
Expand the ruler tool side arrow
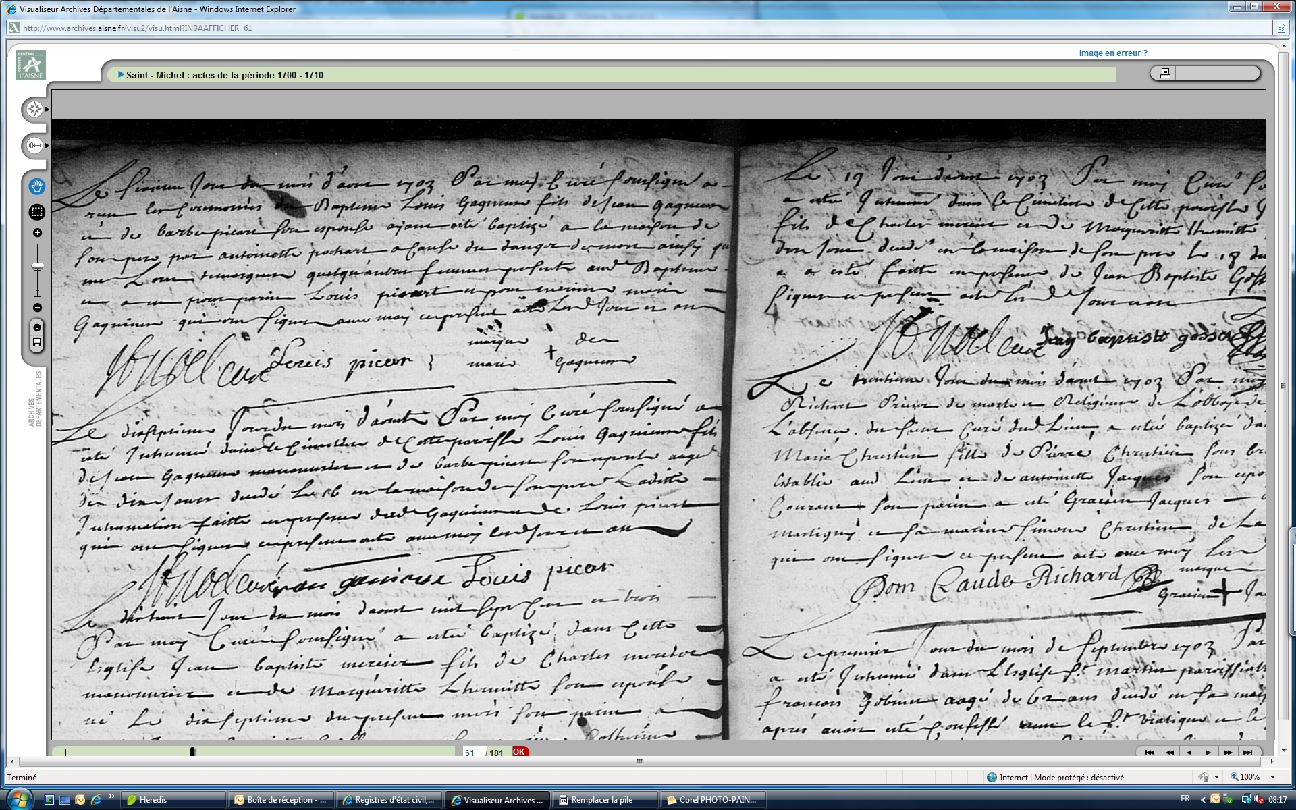point(47,145)
